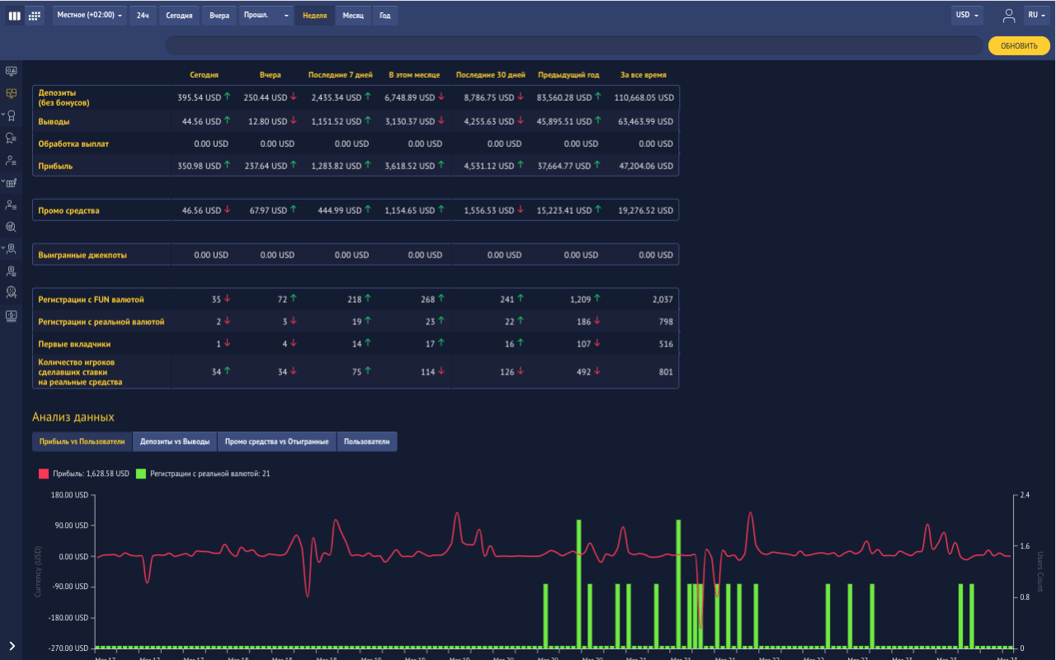Image resolution: width=1056 pixels, height=660 pixels.
Task: Open the USD currency dropdown
Action: point(967,16)
